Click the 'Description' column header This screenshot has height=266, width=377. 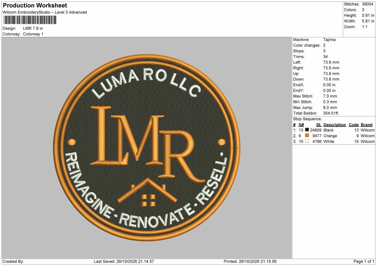pyautogui.click(x=335, y=125)
